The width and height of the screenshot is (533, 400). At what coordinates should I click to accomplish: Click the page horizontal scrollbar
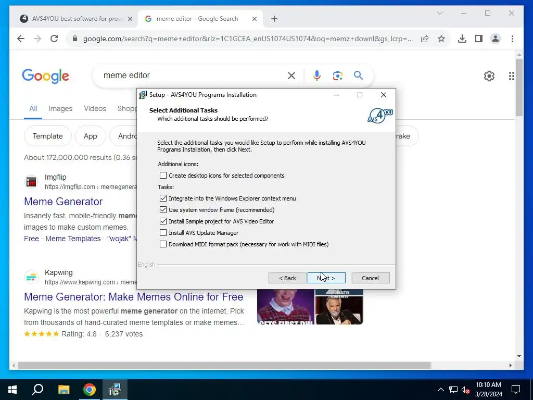[x=224, y=365]
